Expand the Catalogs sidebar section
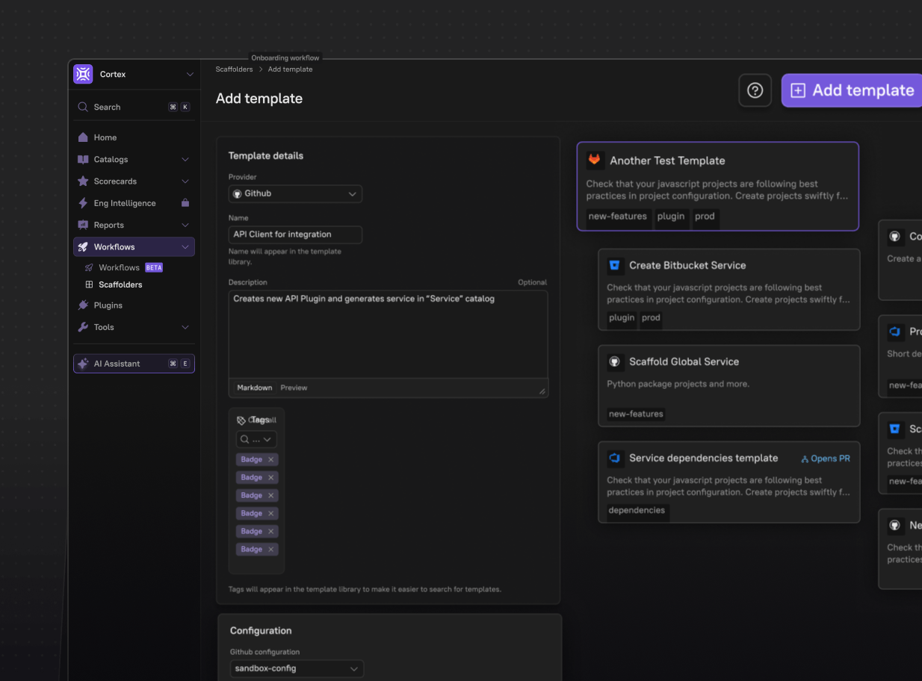The width and height of the screenshot is (922, 681). tap(185, 160)
